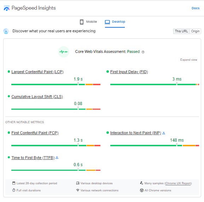Viewport: 204px width, 202px height.
Task: Click All Chrome versions text
Action: point(158,190)
